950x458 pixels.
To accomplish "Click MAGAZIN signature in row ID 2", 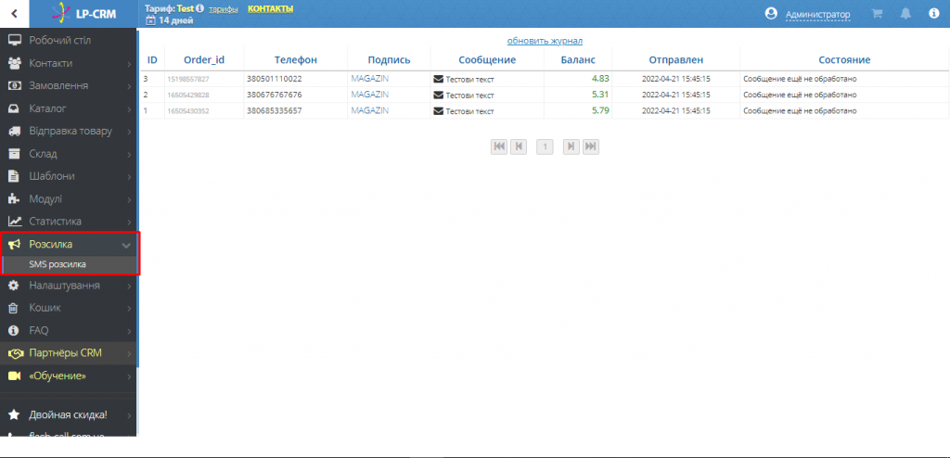I will click(x=369, y=95).
